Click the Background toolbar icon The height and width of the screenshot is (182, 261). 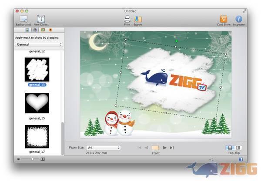[23, 19]
